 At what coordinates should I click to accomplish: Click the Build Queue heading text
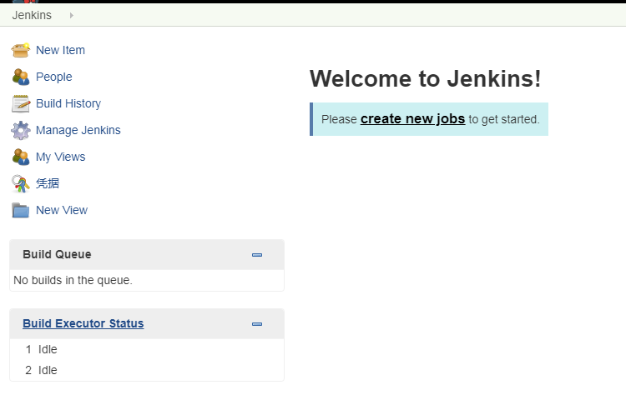coord(57,254)
